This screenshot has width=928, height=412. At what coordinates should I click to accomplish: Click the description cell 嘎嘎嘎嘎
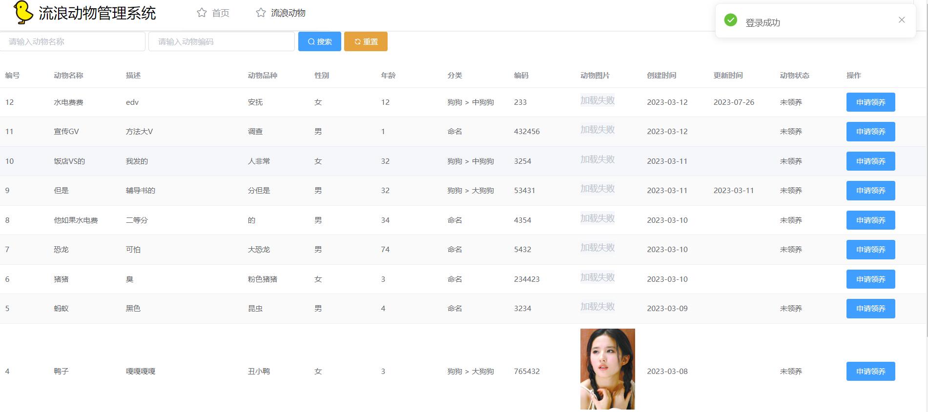[141, 372]
